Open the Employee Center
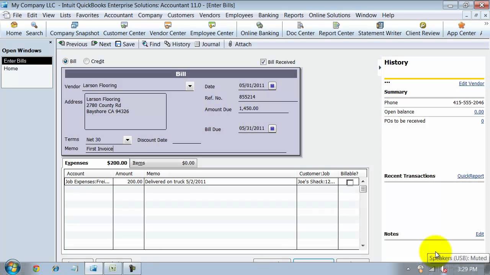The width and height of the screenshot is (490, 275). [x=212, y=29]
